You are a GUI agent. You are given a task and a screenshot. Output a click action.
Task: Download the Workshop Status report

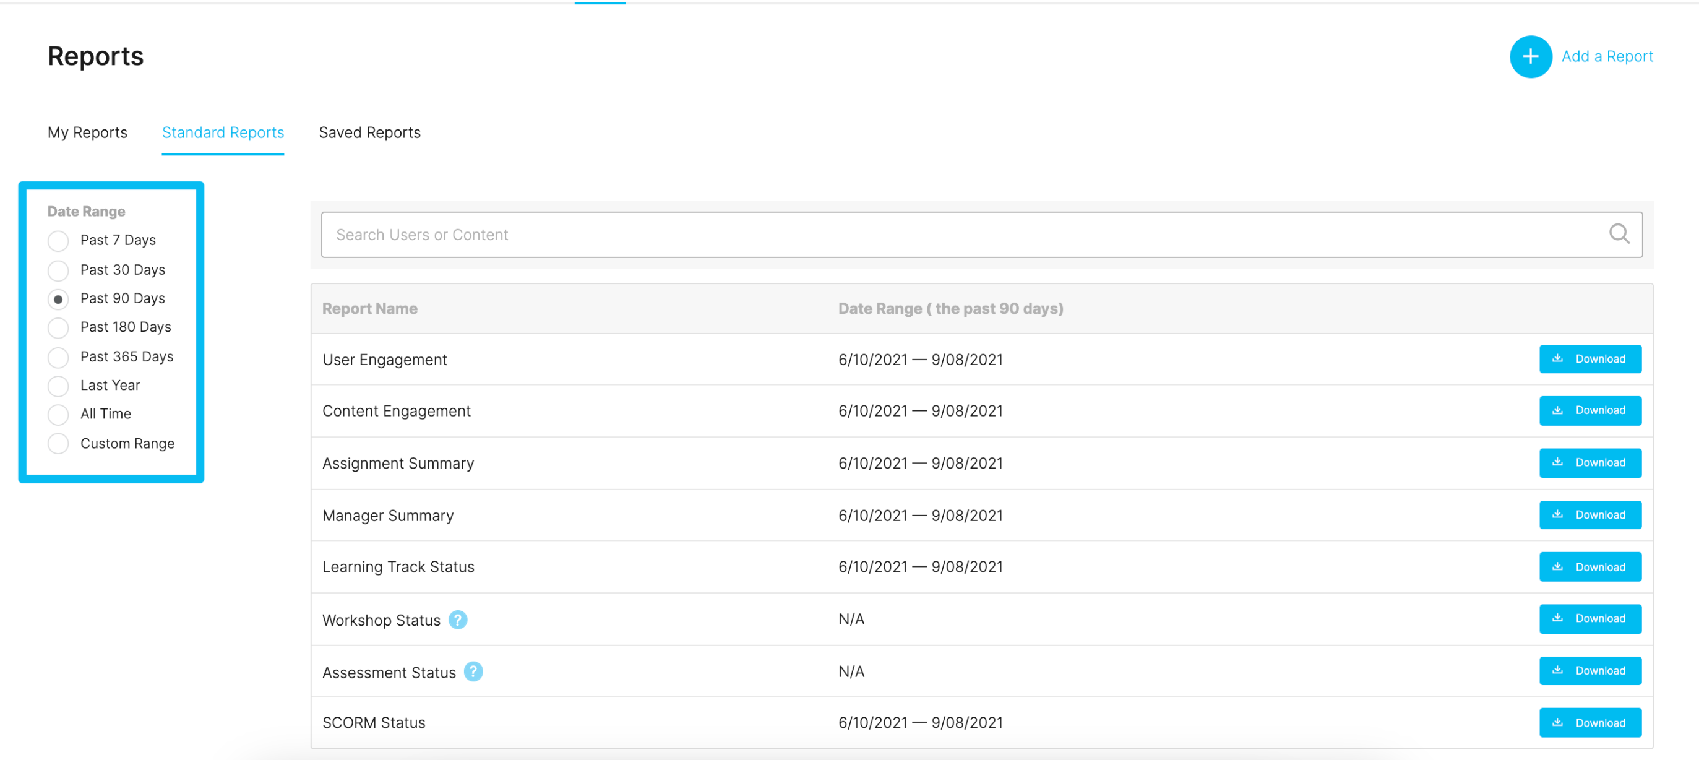click(1589, 619)
